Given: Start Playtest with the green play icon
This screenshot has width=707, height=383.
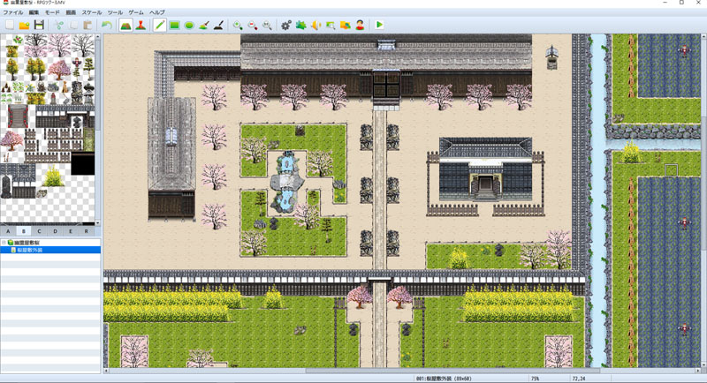Looking at the screenshot, I should [379, 26].
